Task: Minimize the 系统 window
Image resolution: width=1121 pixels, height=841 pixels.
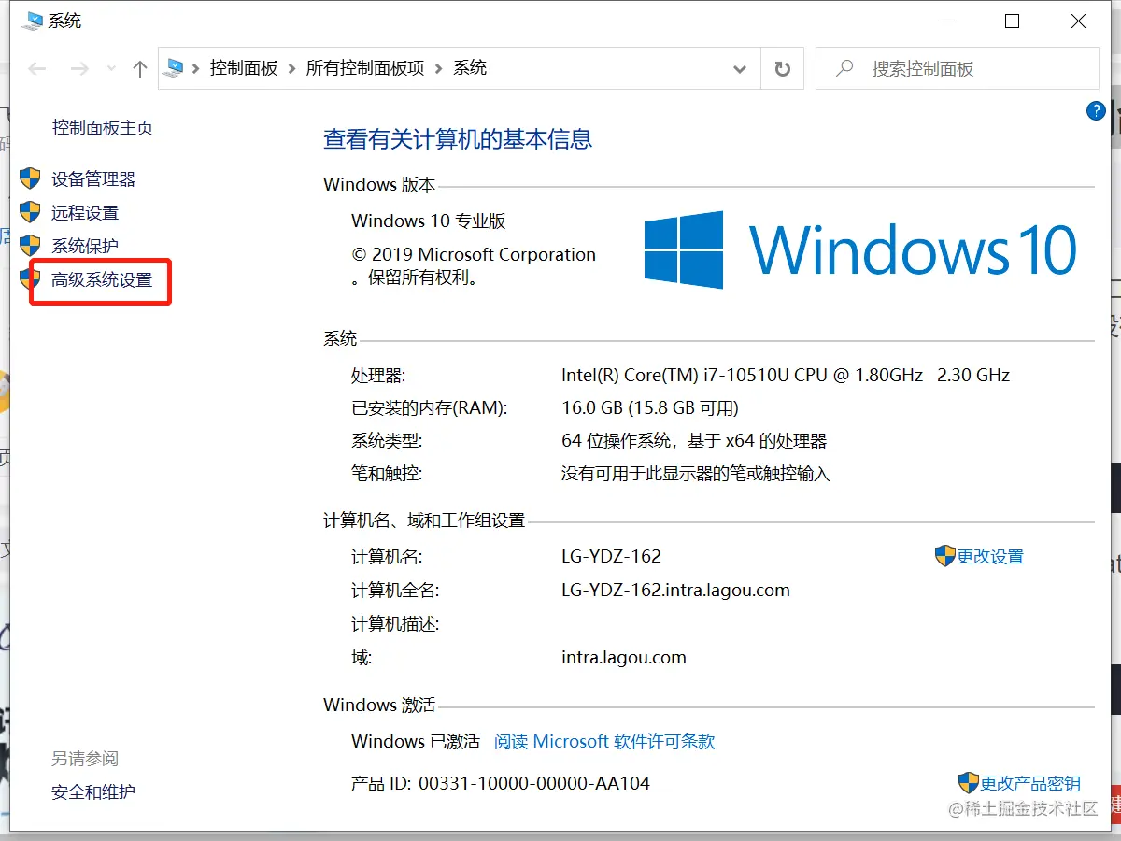Action: [x=945, y=21]
